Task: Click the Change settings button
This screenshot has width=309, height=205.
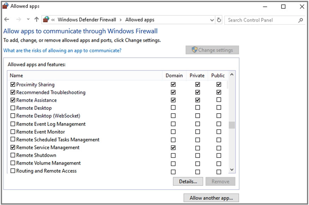Action: (x=212, y=50)
